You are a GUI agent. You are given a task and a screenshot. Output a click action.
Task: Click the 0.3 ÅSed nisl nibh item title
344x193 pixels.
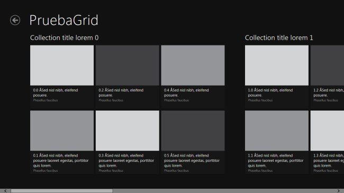point(126,161)
